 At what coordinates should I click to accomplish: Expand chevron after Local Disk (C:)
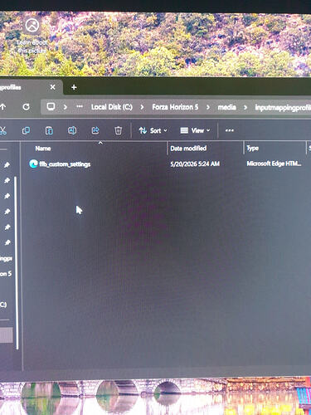(142, 107)
